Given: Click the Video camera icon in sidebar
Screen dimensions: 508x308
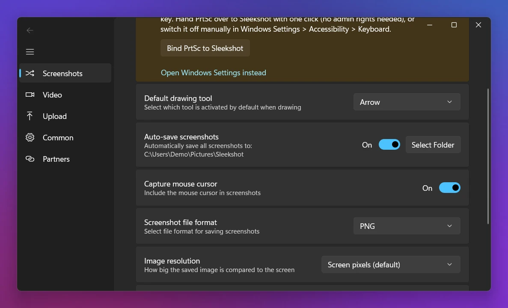Looking at the screenshot, I should coord(30,95).
